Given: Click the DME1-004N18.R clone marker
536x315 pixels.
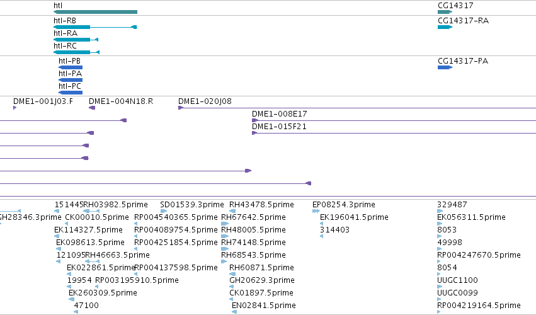Looking at the screenshot, I should tap(92, 108).
